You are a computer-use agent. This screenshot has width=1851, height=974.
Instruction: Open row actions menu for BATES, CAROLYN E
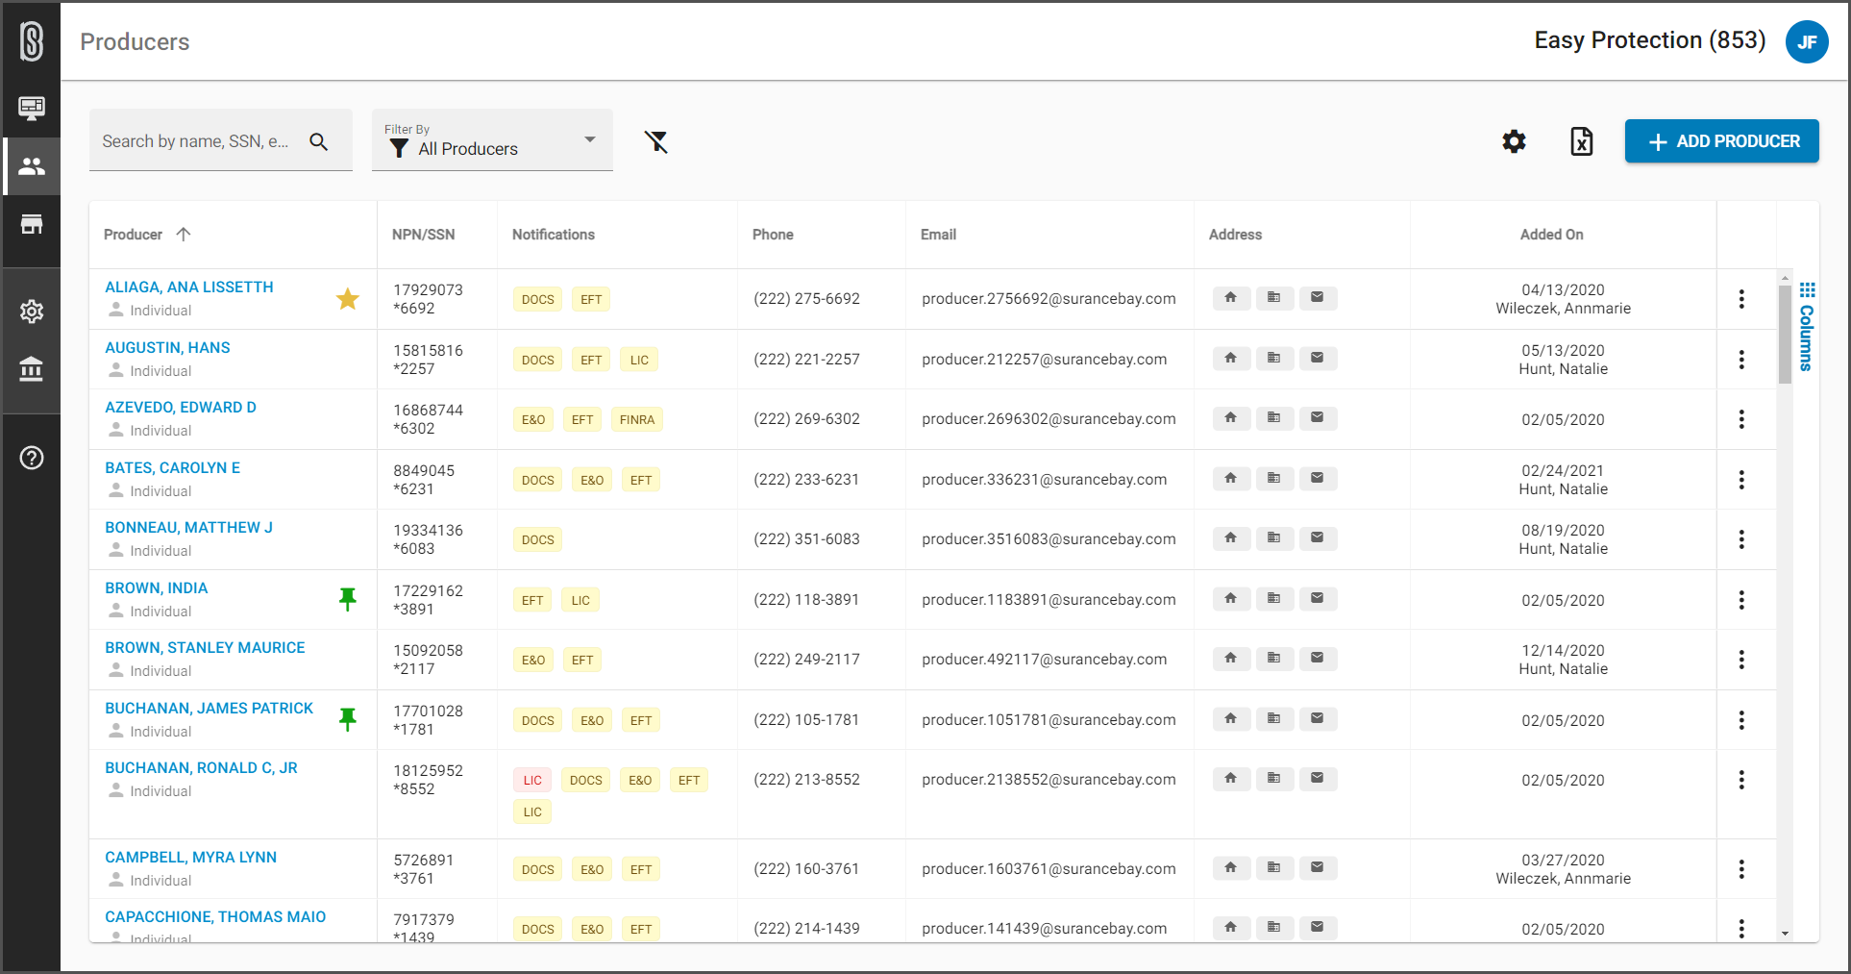coord(1741,480)
